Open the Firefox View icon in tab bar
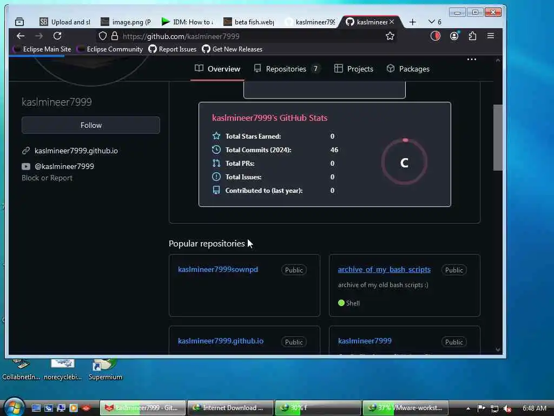Screen dimensions: 554x416 point(19,22)
